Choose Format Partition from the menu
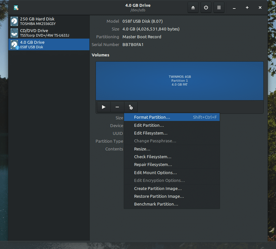 click(172, 117)
